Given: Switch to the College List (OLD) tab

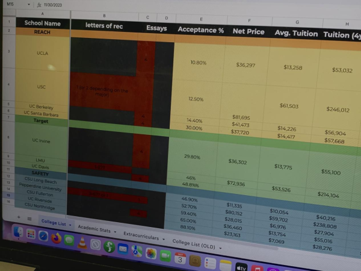Looking at the screenshot, I should (194, 244).
